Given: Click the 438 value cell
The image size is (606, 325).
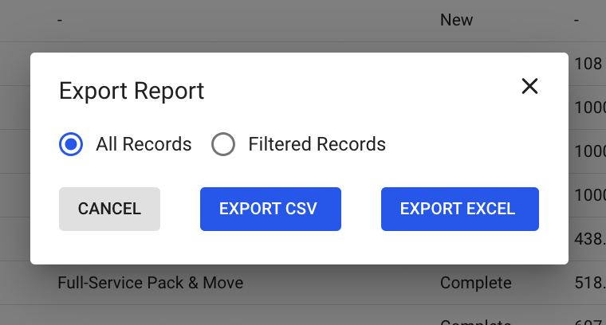Looking at the screenshot, I should pyautogui.click(x=588, y=238).
